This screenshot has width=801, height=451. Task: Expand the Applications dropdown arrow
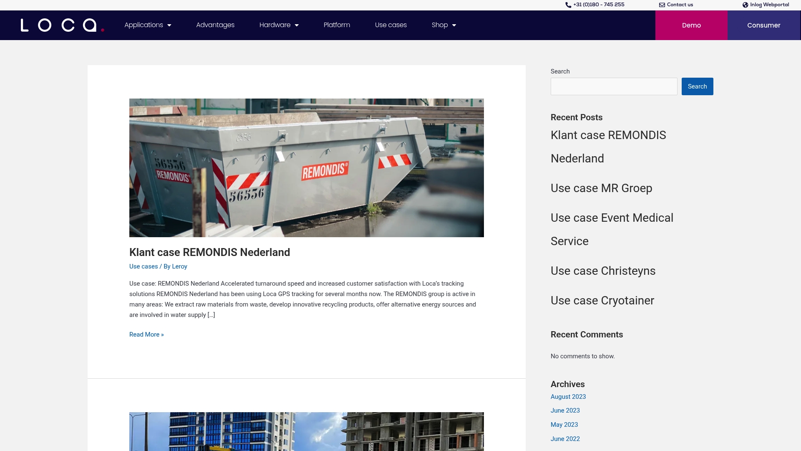tap(169, 25)
